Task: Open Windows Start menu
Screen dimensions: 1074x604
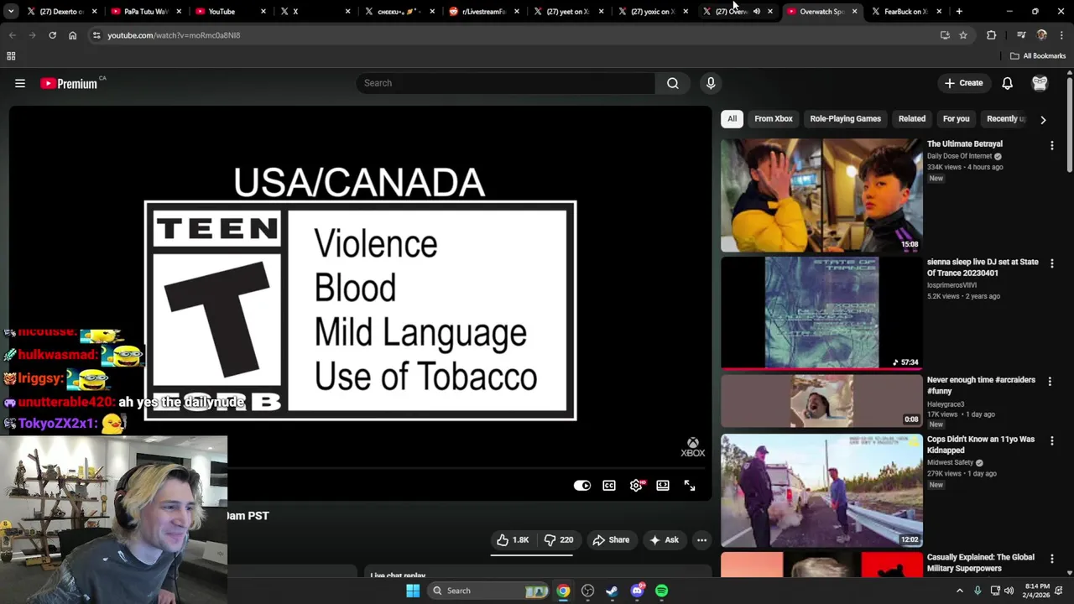Action: (x=413, y=591)
